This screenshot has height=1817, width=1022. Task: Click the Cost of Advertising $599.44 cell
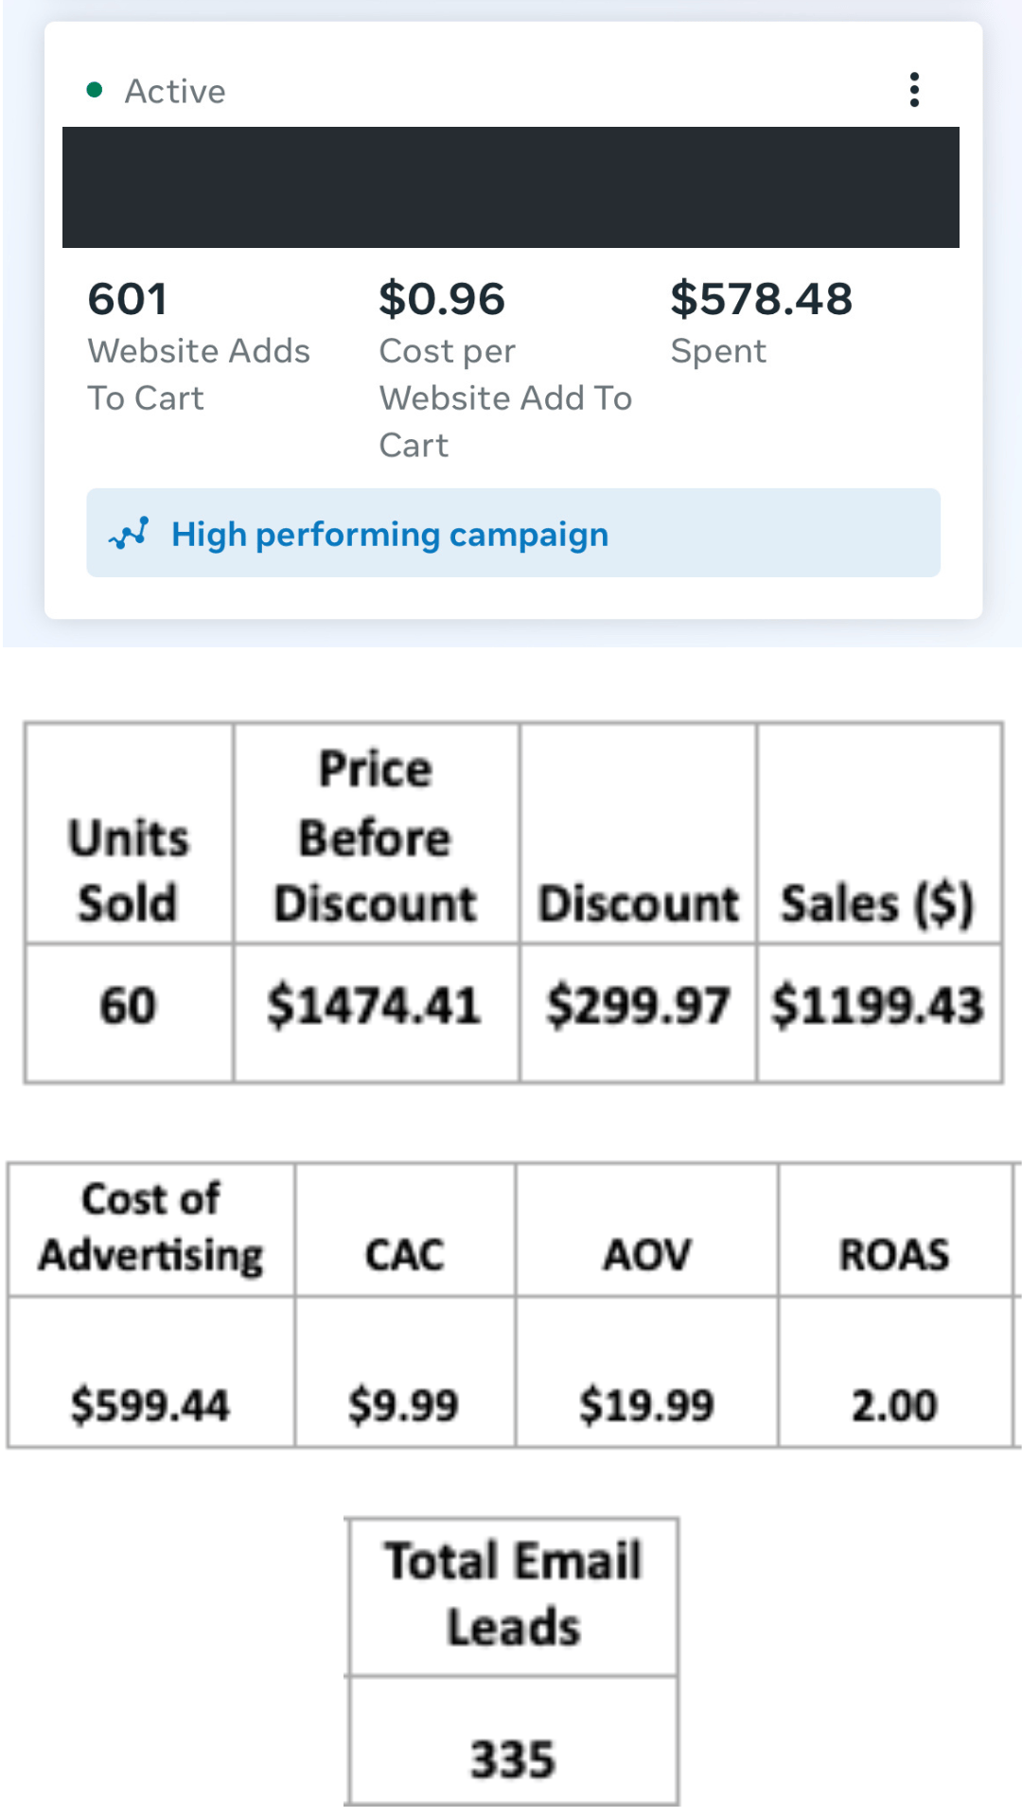(x=150, y=1405)
